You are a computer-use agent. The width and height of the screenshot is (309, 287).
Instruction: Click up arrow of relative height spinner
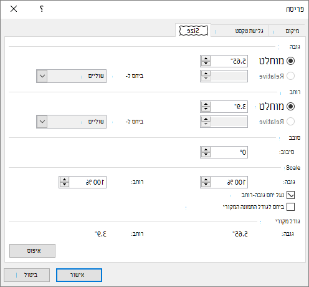coord(206,74)
